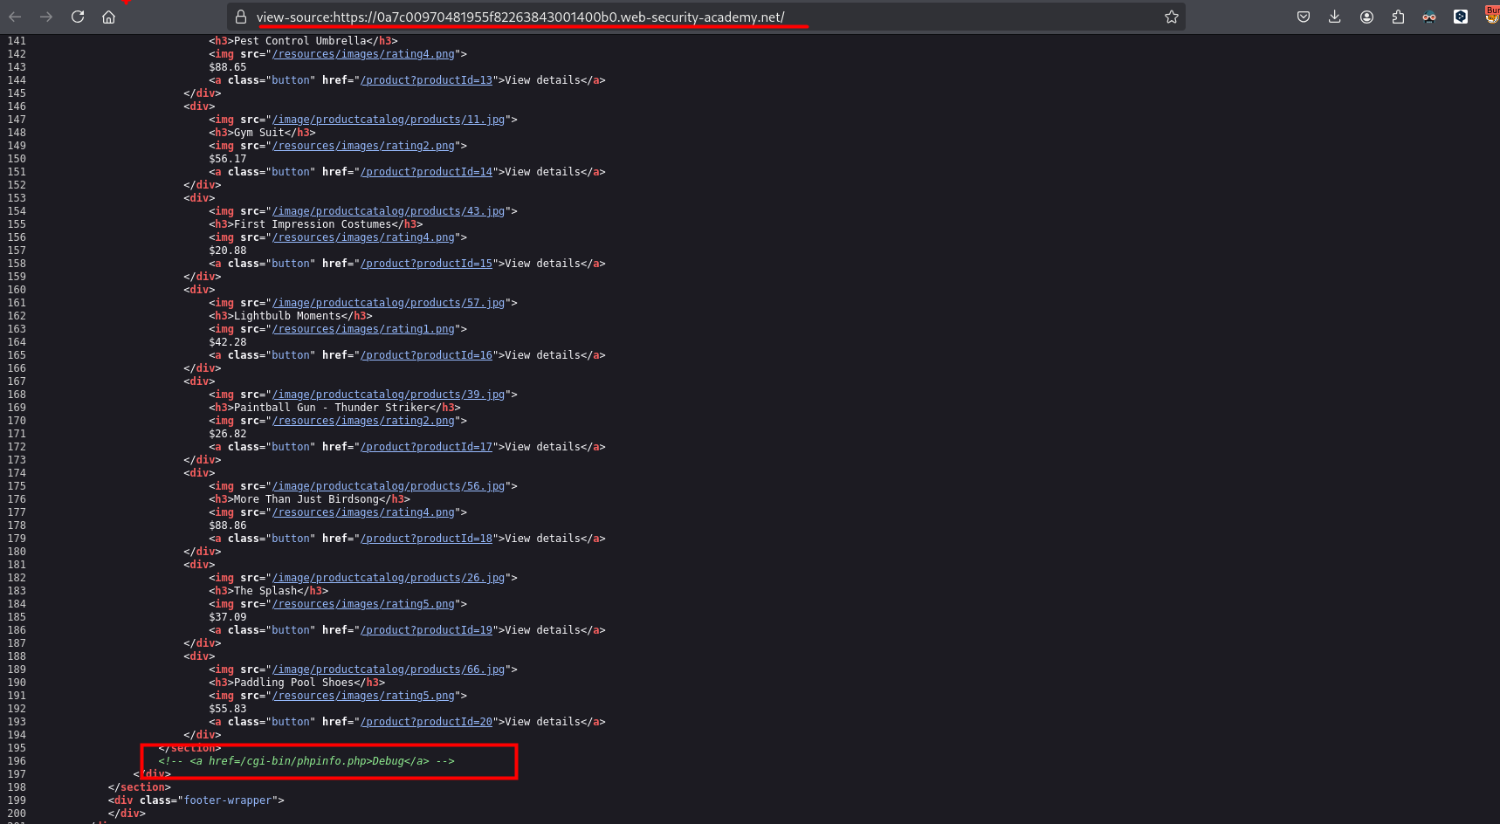Open the Downloads panel
The height and width of the screenshot is (824, 1500).
pos(1334,17)
